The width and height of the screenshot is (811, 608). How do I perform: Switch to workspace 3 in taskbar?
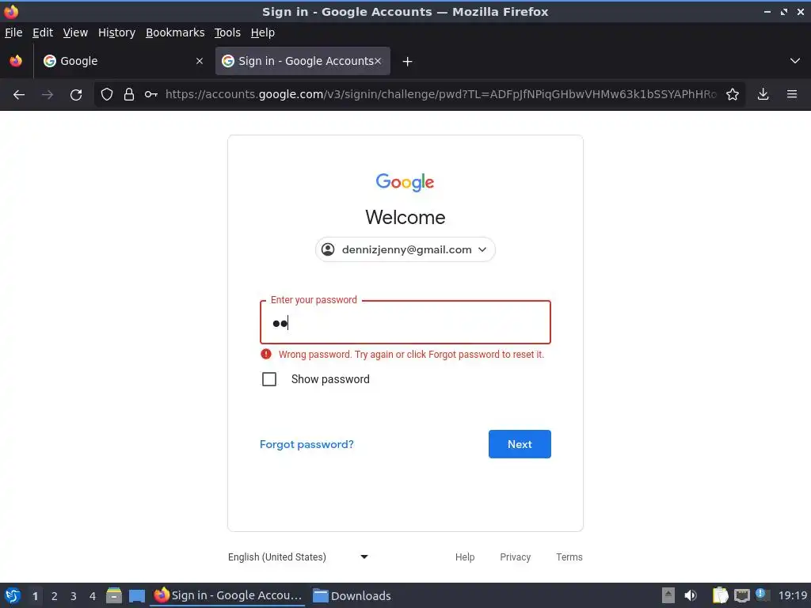click(74, 596)
